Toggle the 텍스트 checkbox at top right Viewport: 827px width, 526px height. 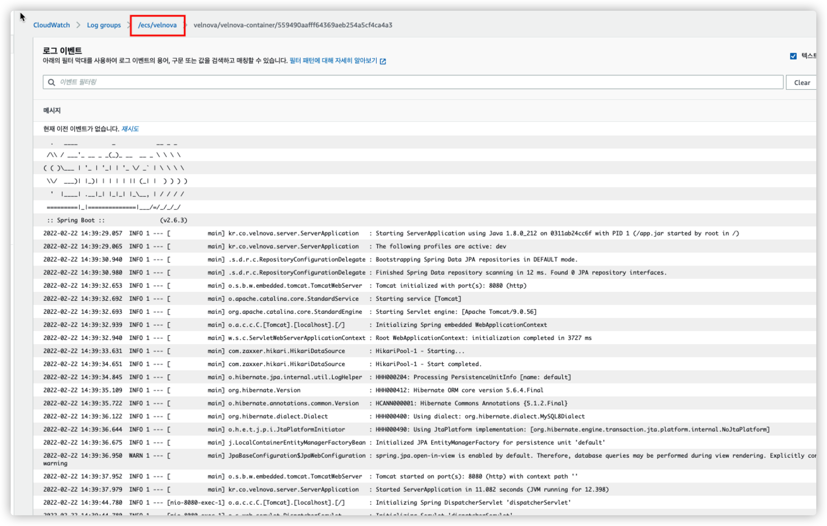coord(793,56)
